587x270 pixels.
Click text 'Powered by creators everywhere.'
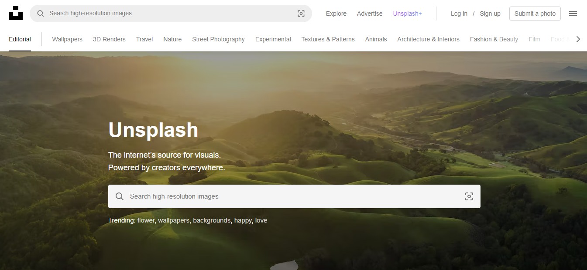[x=167, y=168]
